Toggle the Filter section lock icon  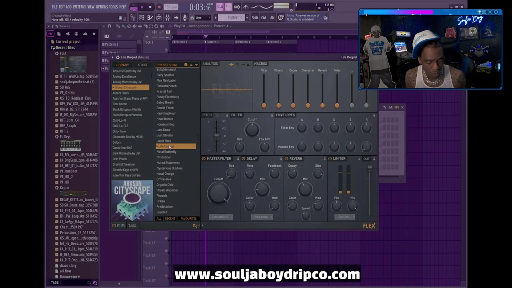[x=272, y=115]
